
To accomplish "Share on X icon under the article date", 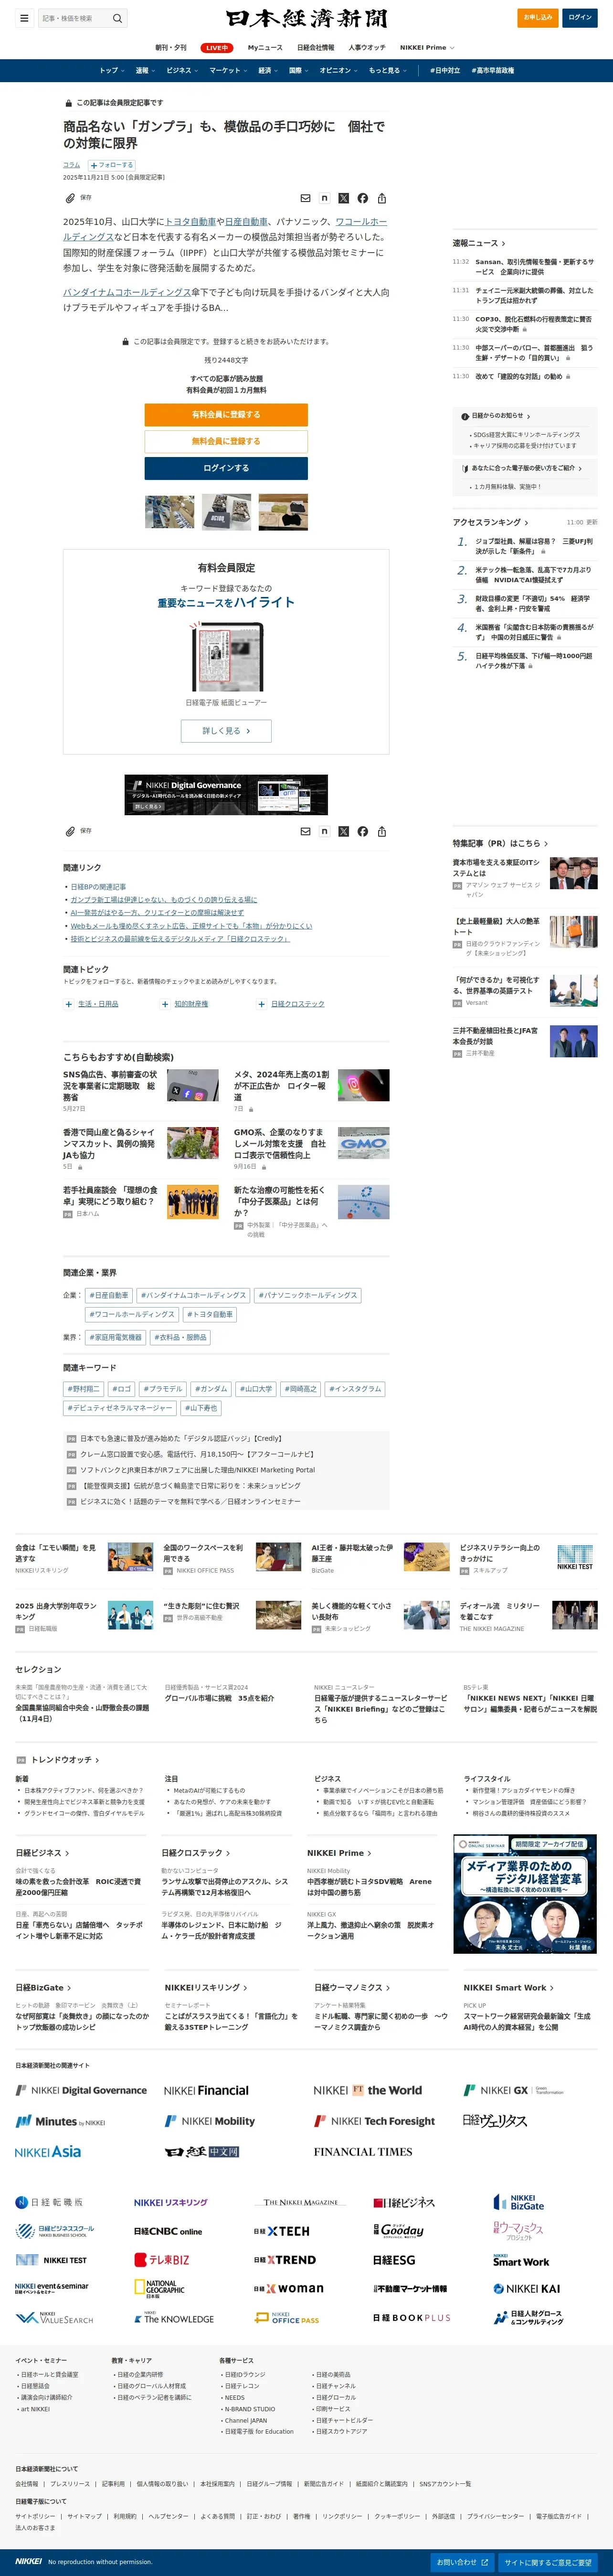I will [x=344, y=198].
